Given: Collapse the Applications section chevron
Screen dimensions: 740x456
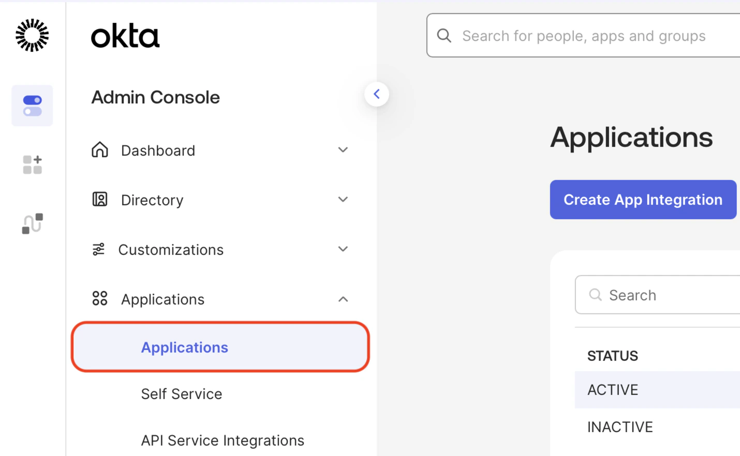Looking at the screenshot, I should (x=343, y=299).
